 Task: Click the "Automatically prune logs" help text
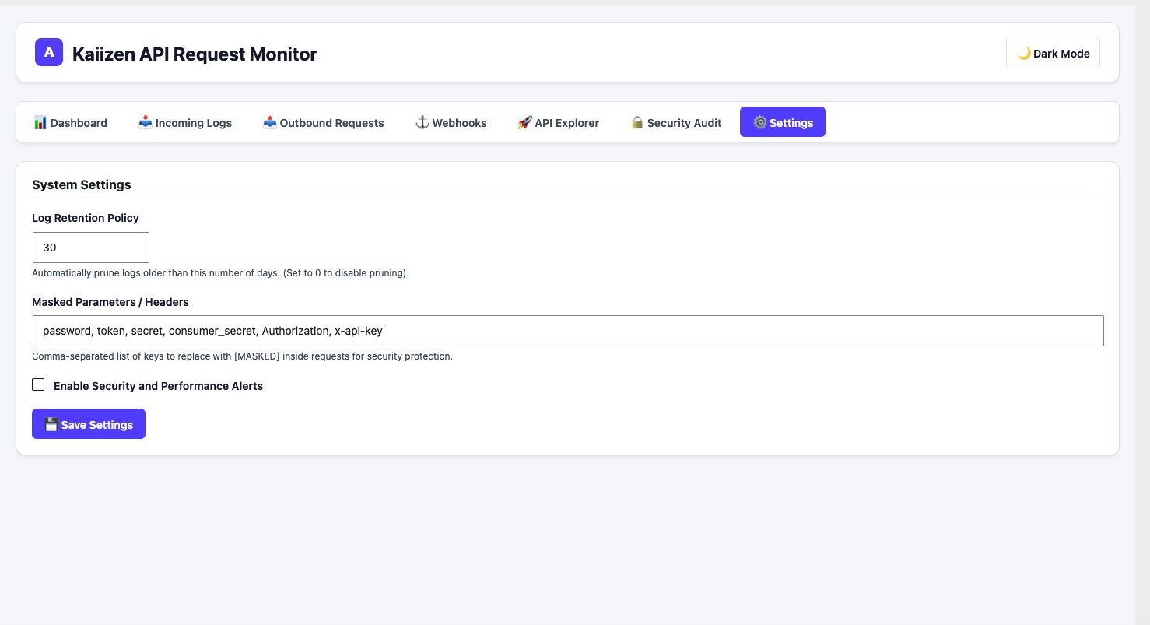(220, 273)
